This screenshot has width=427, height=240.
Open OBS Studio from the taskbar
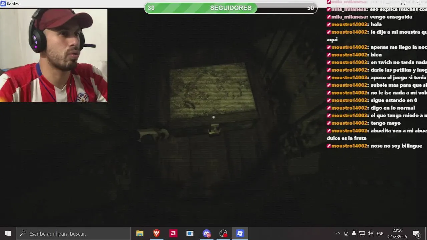(x=223, y=233)
